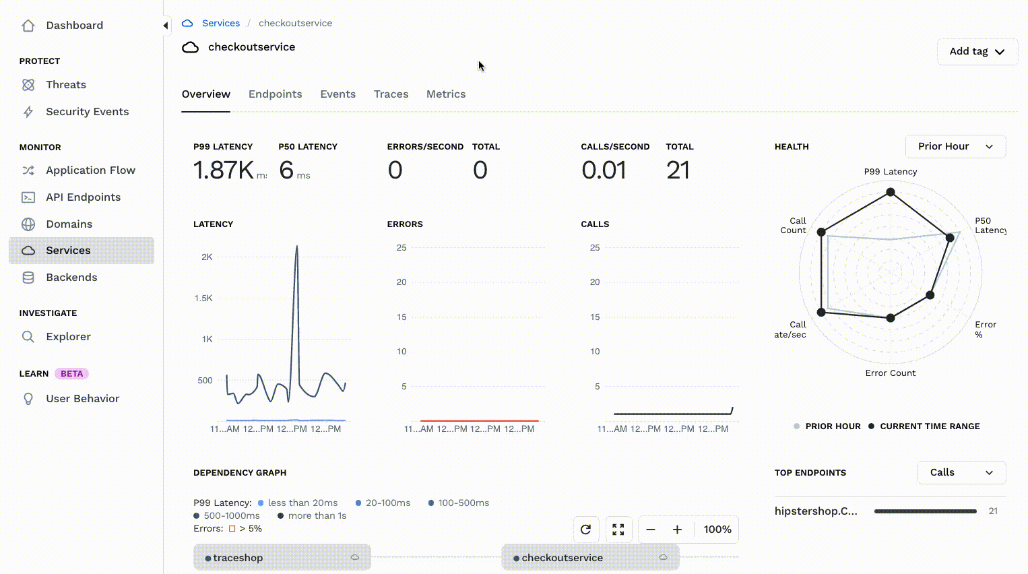Expand the Add tag dropdown
This screenshot has height=574, width=1028.
[977, 51]
